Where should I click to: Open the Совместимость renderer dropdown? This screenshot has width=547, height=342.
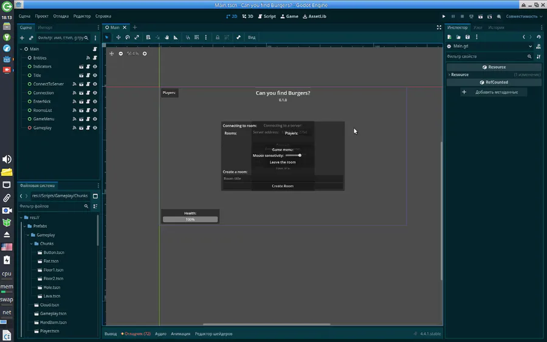point(524,16)
